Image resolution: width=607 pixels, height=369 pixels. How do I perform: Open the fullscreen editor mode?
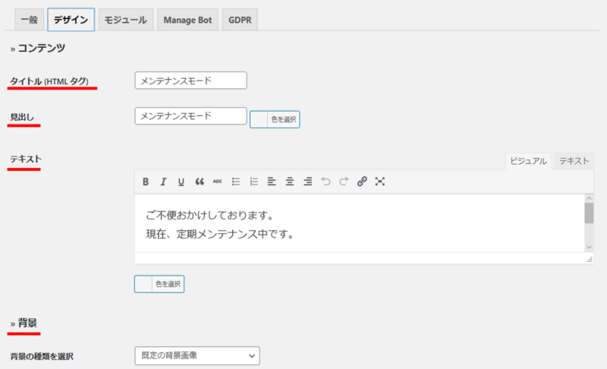coord(380,181)
